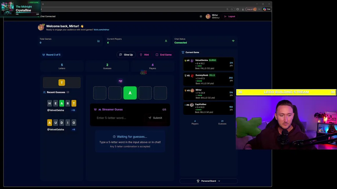
Task: Click the Total Games chart icon
Action: (98, 41)
